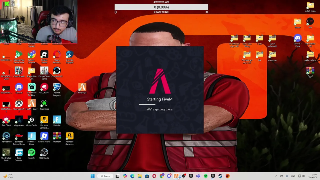Select the Discord desktop icon
Screen dimensions: 320x180
click(19, 88)
